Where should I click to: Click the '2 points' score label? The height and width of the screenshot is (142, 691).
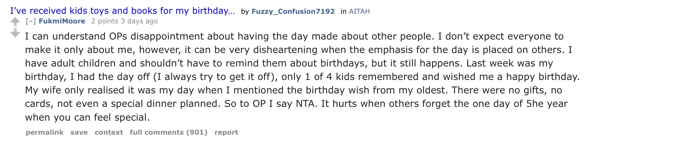pyautogui.click(x=105, y=21)
